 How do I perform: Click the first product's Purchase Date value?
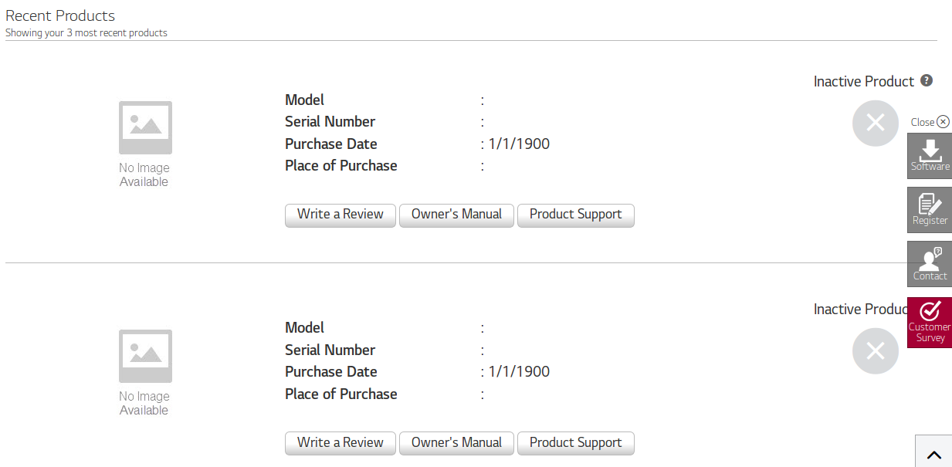tap(519, 144)
